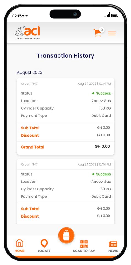Tap the orange gas cylinder button

click(66, 235)
